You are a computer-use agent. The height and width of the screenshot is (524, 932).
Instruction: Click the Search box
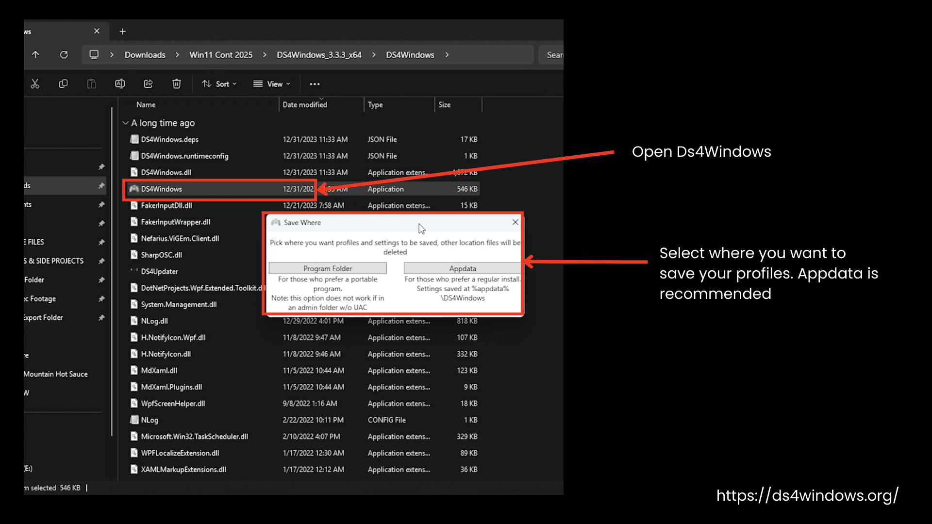[x=551, y=55]
